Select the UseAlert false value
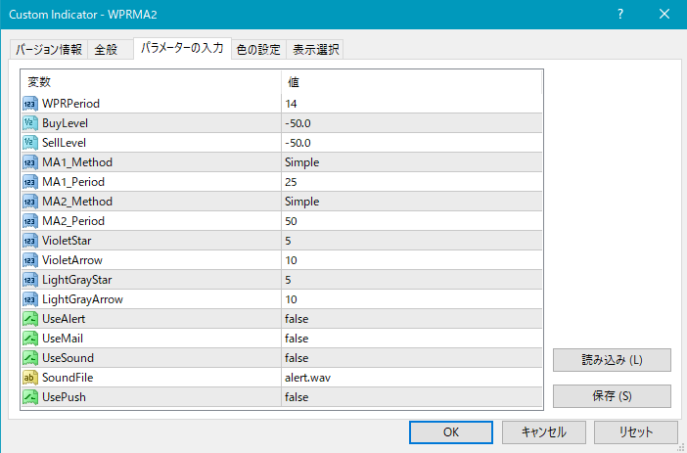 point(297,319)
